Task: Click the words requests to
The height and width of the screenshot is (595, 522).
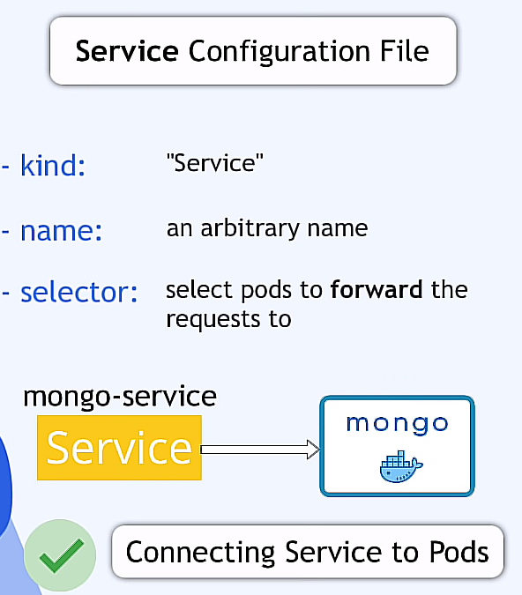Action: 229,319
